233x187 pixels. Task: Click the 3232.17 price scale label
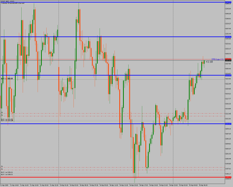(x=228, y=49)
